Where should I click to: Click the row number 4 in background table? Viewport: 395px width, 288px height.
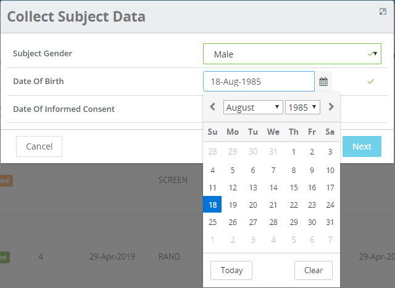tap(41, 256)
